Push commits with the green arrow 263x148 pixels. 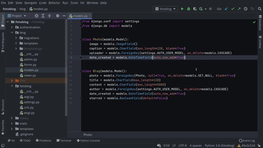click(x=239, y=9)
